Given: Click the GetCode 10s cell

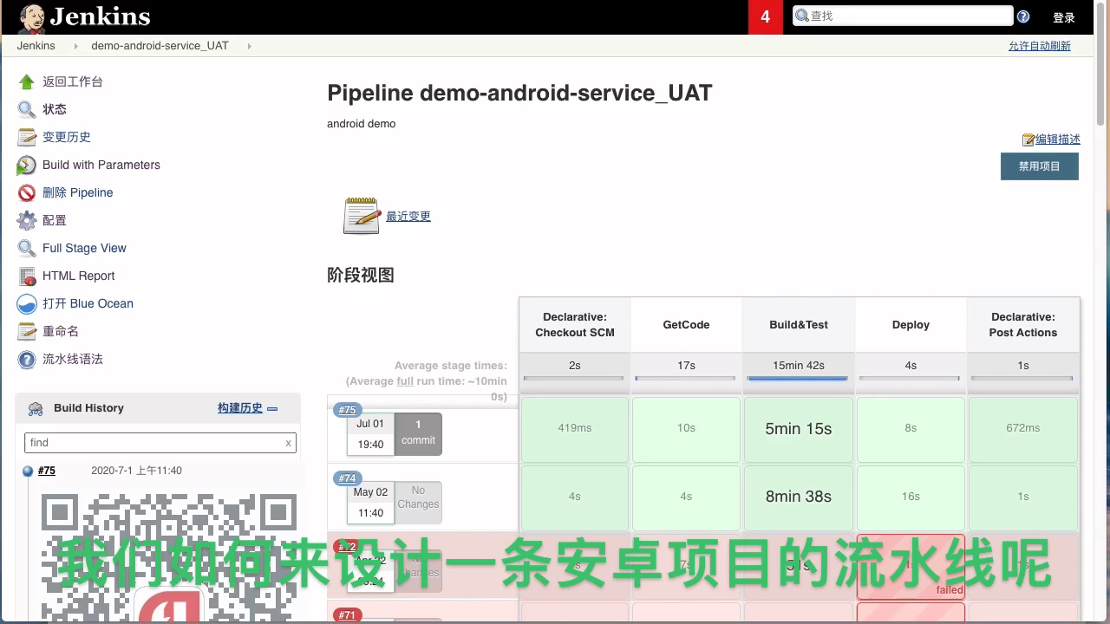Looking at the screenshot, I should click(686, 429).
